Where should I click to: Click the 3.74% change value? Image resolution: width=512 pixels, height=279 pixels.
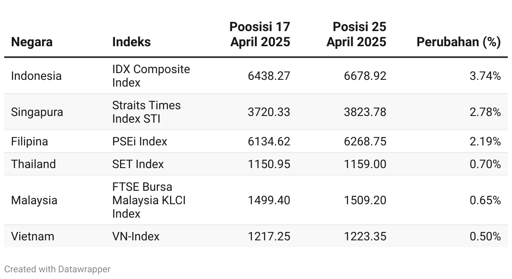[x=485, y=76]
